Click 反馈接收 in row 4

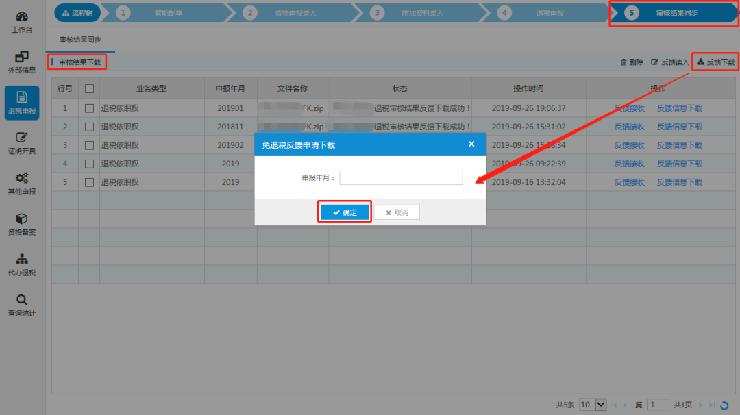pyautogui.click(x=629, y=164)
